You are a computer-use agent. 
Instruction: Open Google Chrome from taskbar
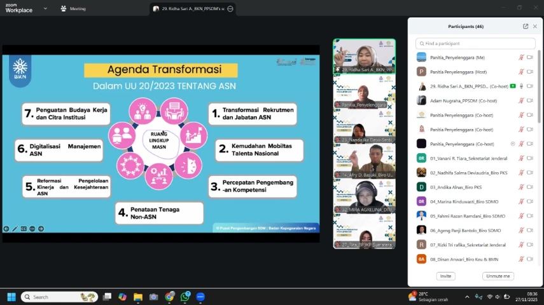pyautogui.click(x=169, y=297)
